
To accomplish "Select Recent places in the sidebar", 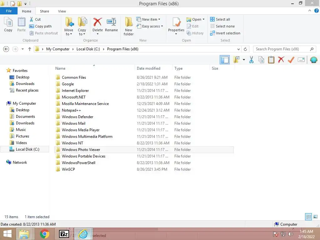I will coord(27,90).
